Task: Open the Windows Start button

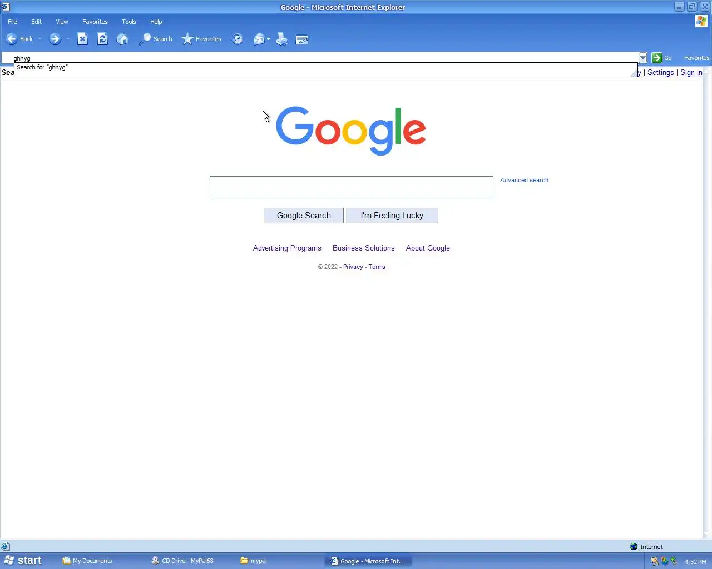Action: click(x=23, y=561)
